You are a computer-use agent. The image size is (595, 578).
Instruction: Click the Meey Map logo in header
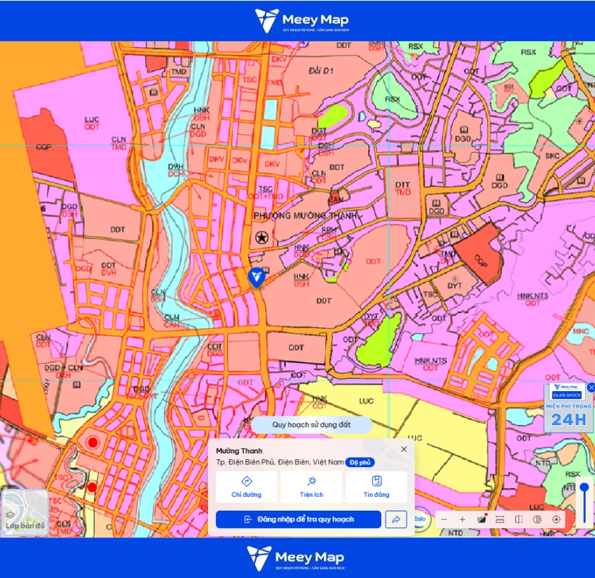302,21
